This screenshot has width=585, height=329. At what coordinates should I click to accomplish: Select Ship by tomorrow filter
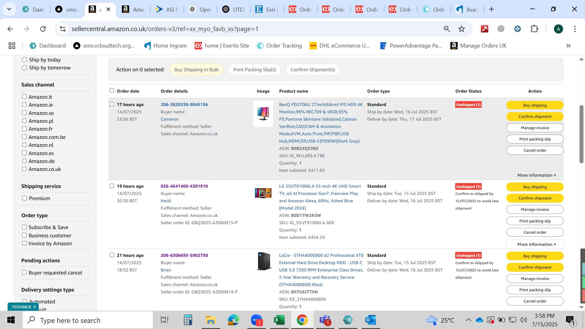click(25, 68)
